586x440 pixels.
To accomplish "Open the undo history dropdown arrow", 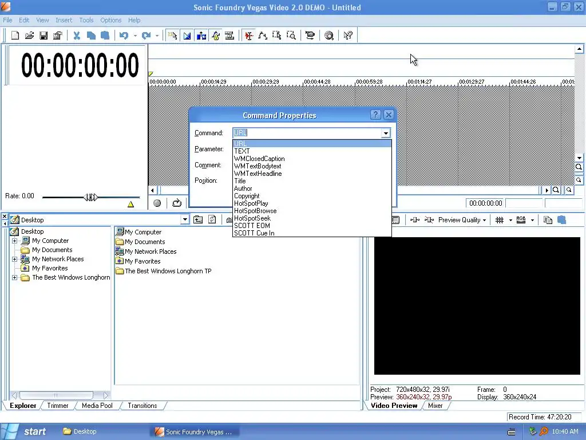I will (x=135, y=36).
